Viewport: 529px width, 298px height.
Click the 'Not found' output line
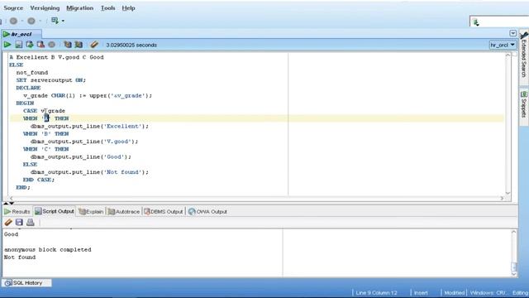20,257
